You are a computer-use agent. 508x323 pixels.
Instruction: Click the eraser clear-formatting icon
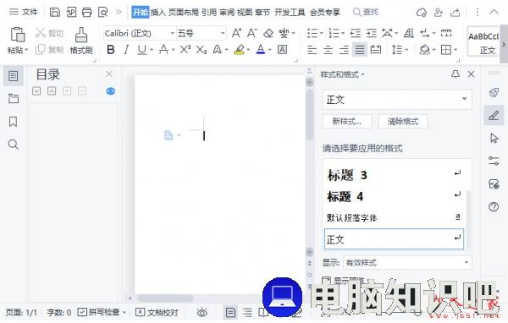[x=268, y=33]
